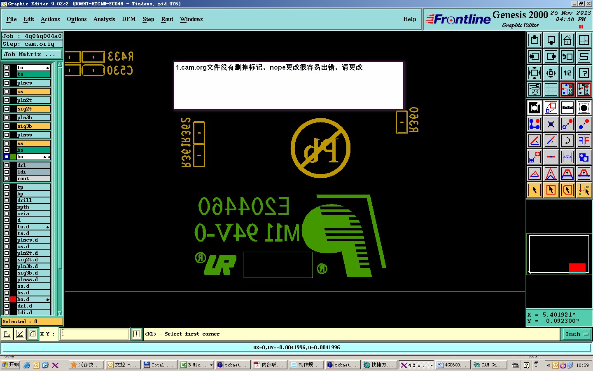Select the ruler measurement tool
The height and width of the screenshot is (371, 593).
[567, 108]
